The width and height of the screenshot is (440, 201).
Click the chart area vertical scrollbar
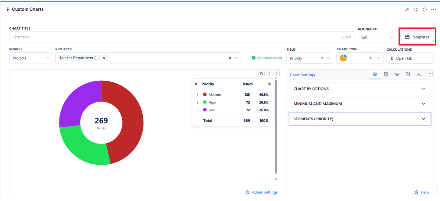[276, 127]
